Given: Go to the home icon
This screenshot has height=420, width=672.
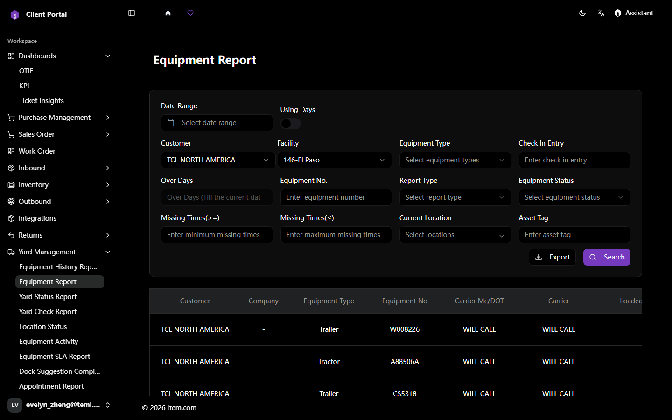Looking at the screenshot, I should click(x=168, y=13).
